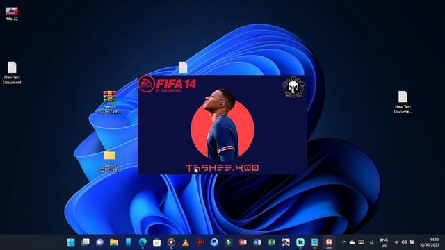This screenshot has width=445, height=250.
Task: Launch the Teams Chat taskbar icon
Action: pyautogui.click(x=99, y=242)
